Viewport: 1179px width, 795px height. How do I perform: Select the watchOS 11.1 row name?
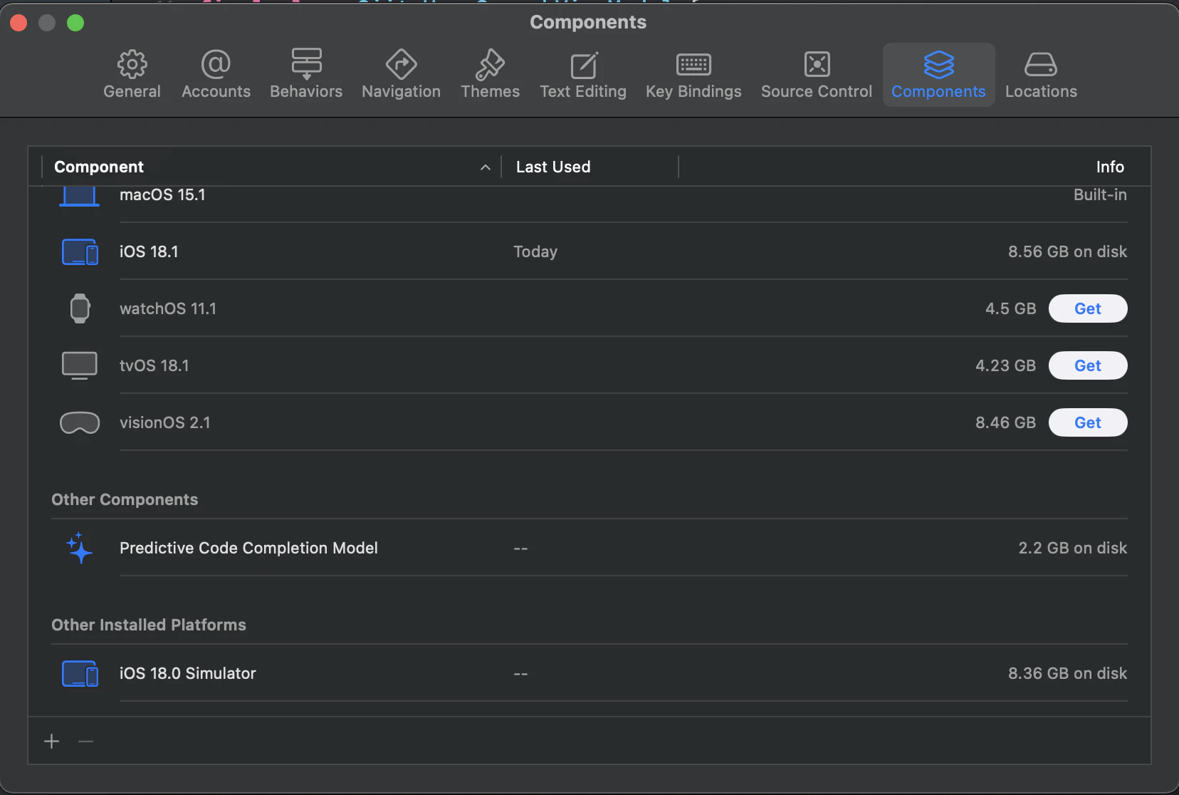coord(168,308)
